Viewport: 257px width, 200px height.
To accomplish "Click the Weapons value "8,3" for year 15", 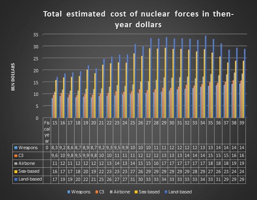I will coord(55,148).
